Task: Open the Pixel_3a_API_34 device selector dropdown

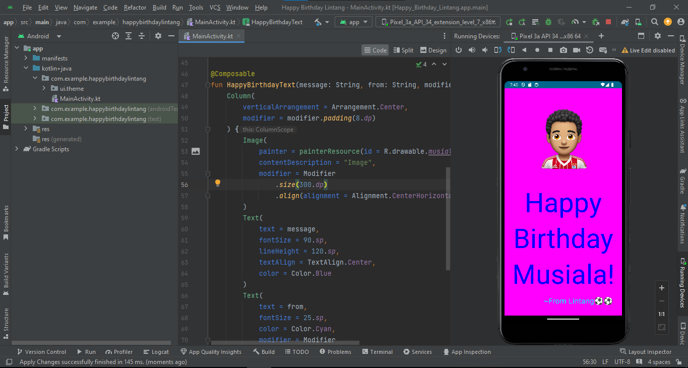Action: (438, 22)
